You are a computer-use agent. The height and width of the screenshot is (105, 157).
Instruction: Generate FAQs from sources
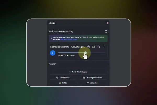pos(63,83)
